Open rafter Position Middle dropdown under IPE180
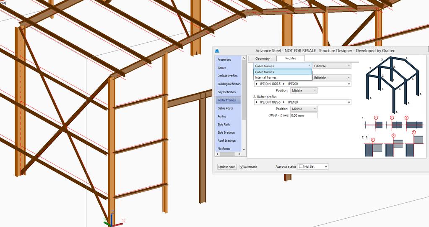 [304, 109]
